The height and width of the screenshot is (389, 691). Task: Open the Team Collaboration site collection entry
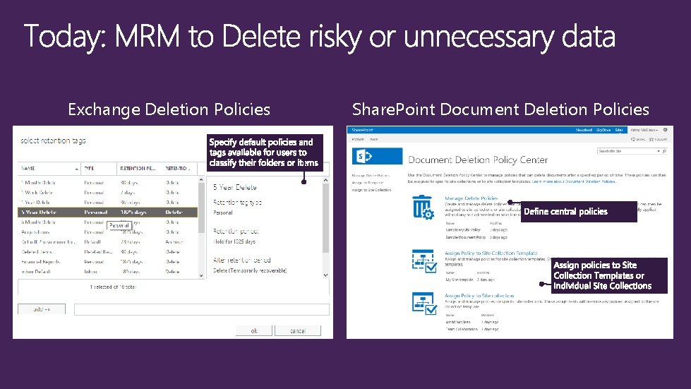(462, 329)
